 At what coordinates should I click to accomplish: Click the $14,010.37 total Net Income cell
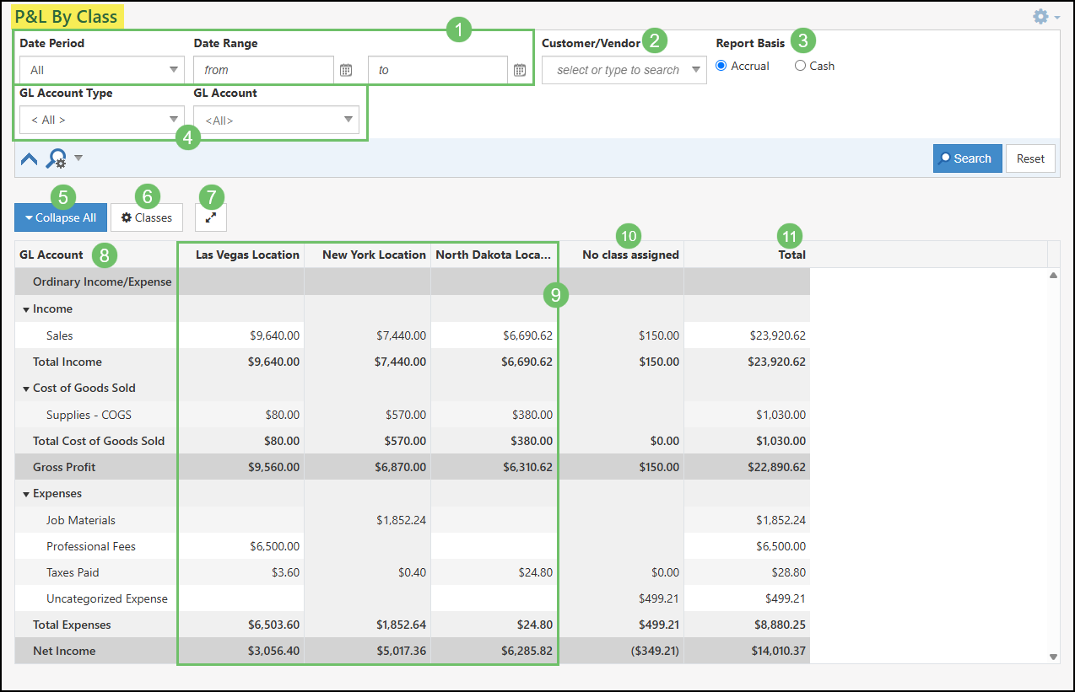[x=778, y=651]
